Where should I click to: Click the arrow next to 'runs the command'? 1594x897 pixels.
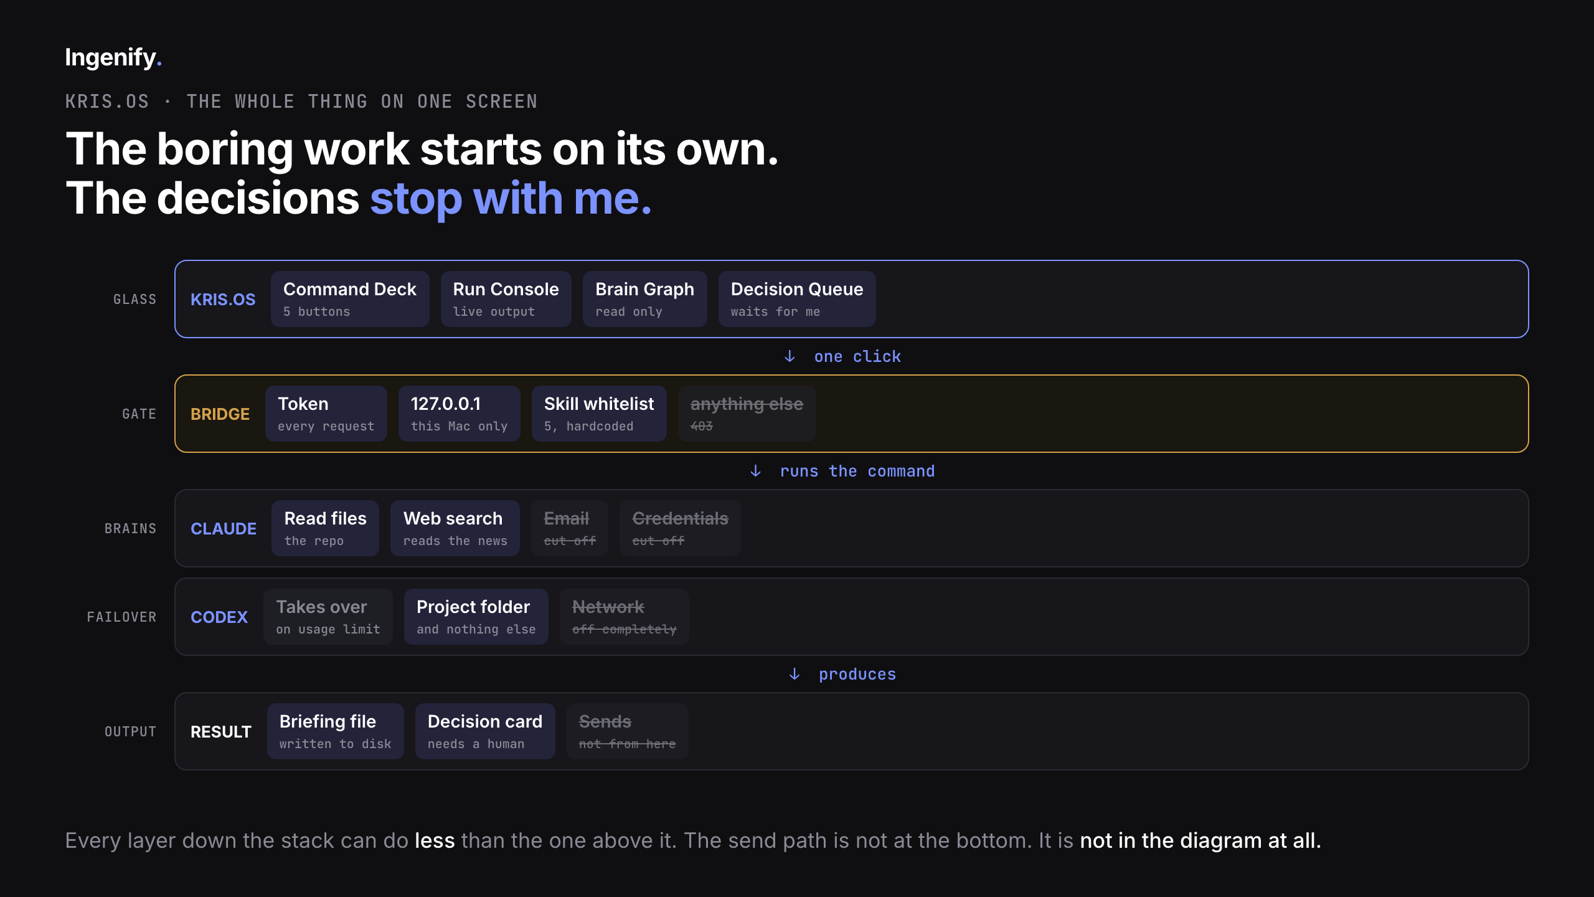[755, 471]
